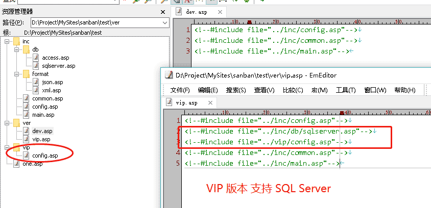Open main.asp in the inc folder
The image size is (431, 208).
[x=43, y=115]
